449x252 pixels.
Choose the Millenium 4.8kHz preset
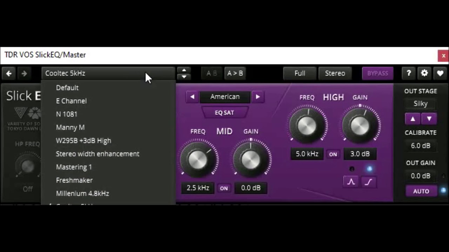tap(108, 194)
